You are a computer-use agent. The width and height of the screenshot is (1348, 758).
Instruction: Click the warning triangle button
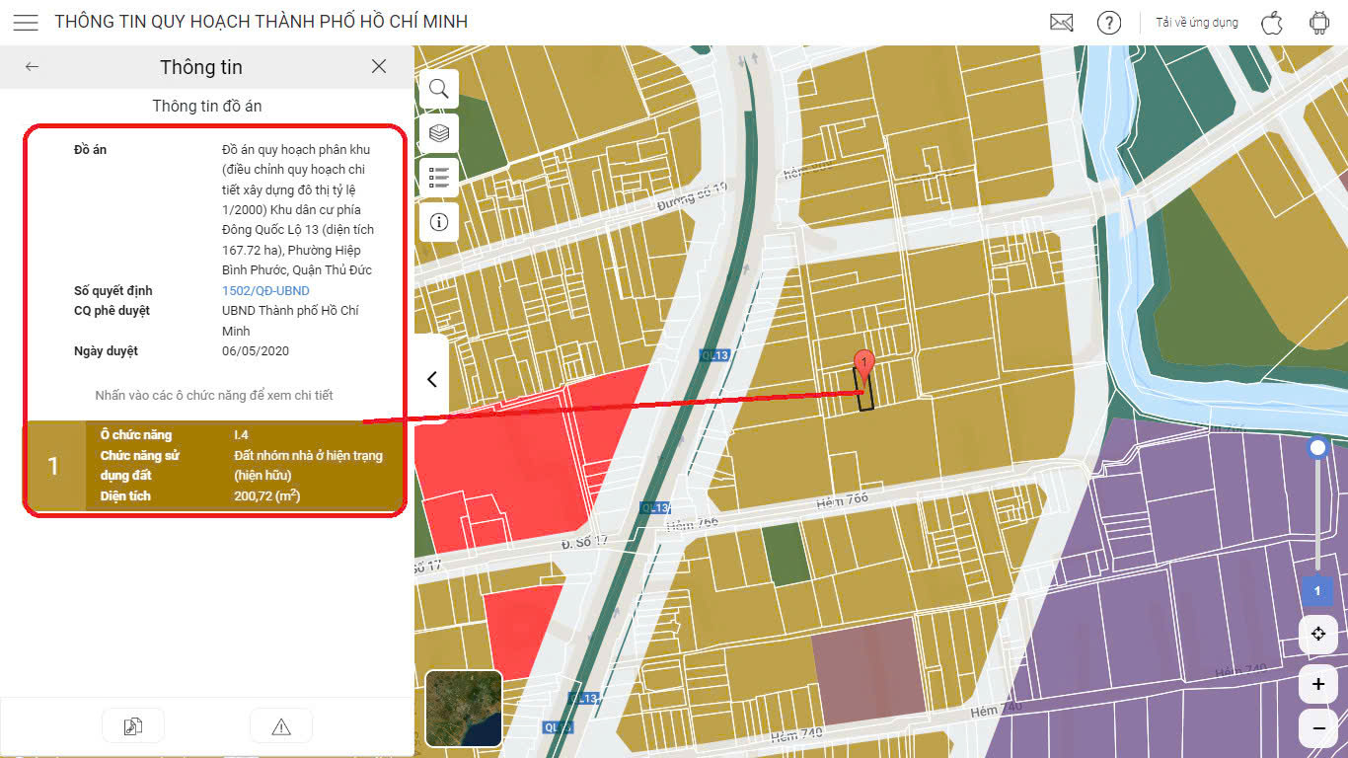click(281, 726)
